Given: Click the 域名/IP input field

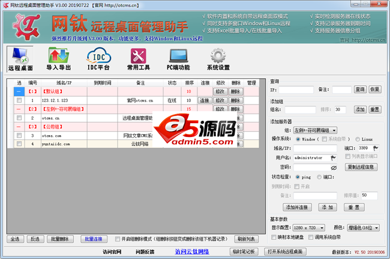Looking at the screenshot, I should coord(314,148).
